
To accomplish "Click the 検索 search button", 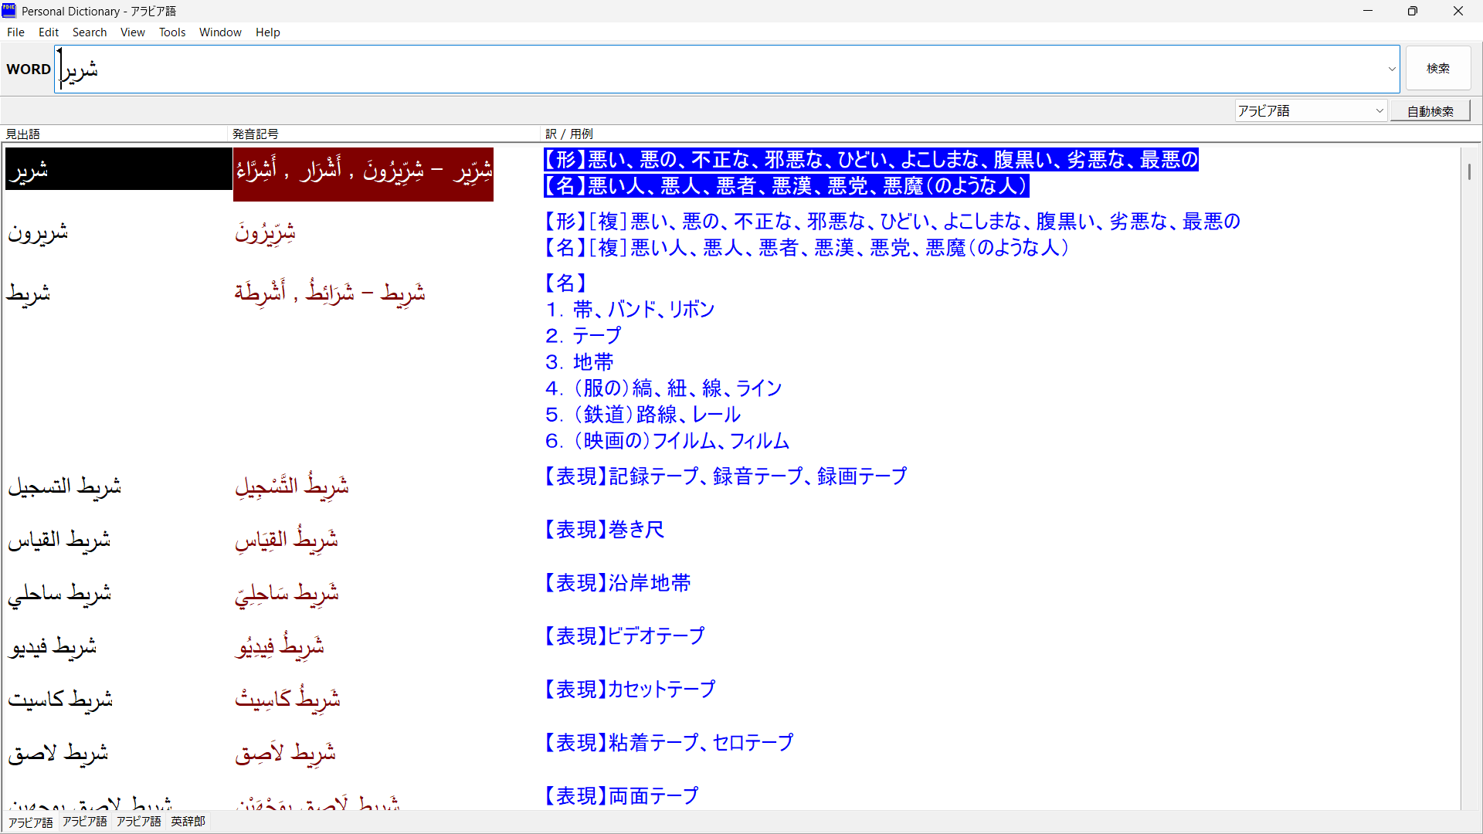I will coord(1437,69).
